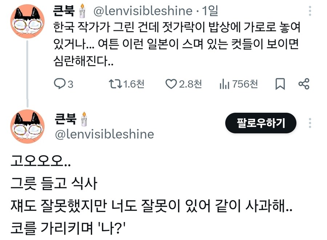Viewport: 327px width, 240px height.
Task: Open the 1일 timestamp link
Action: pyautogui.click(x=210, y=11)
